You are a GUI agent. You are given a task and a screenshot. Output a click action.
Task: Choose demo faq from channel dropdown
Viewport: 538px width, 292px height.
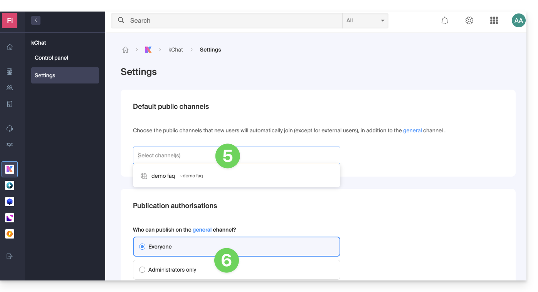(x=163, y=176)
